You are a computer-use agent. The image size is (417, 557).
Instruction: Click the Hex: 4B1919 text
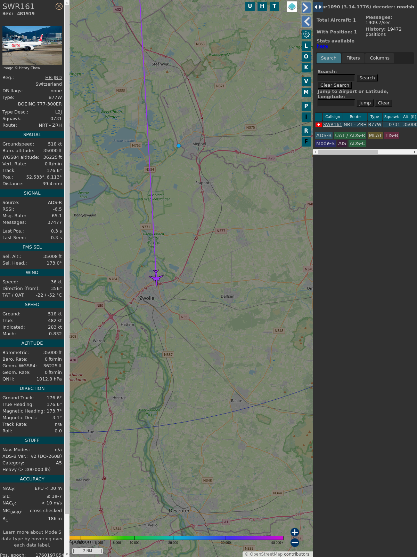[18, 14]
